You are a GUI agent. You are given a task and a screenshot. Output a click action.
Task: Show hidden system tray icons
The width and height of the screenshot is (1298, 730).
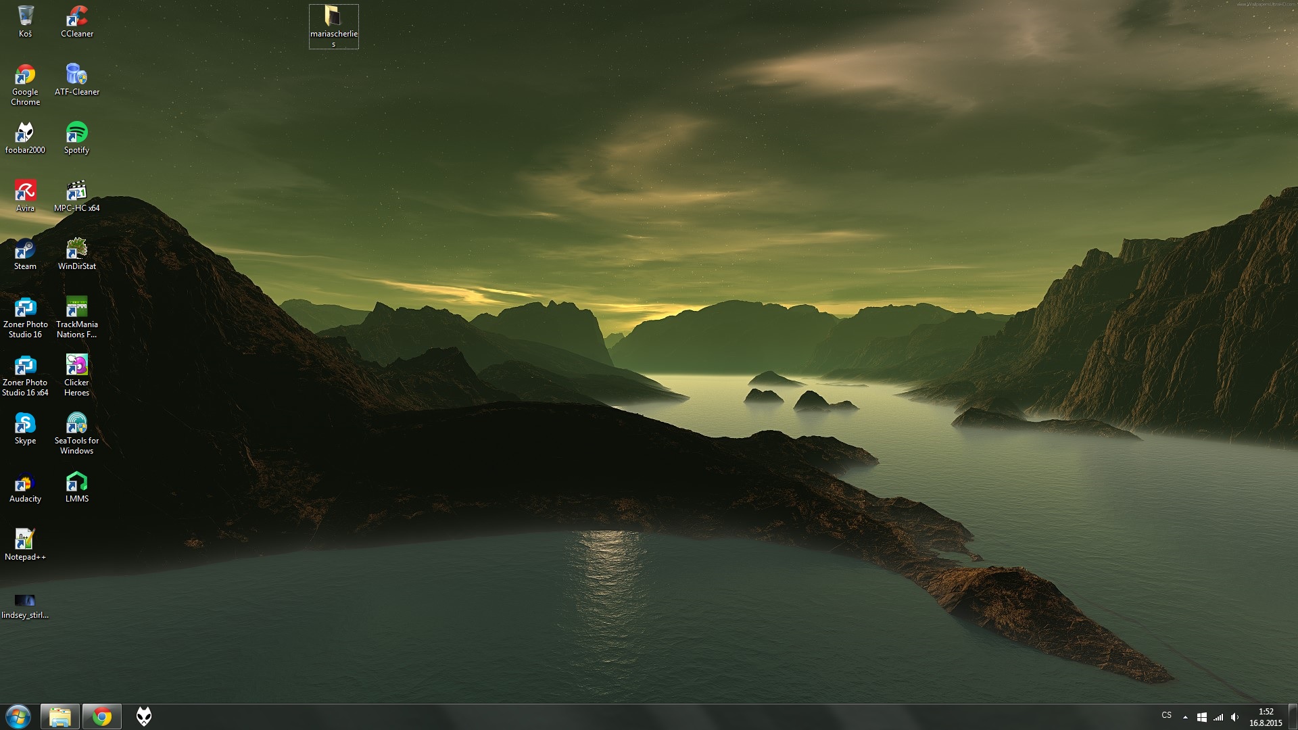coord(1185,717)
